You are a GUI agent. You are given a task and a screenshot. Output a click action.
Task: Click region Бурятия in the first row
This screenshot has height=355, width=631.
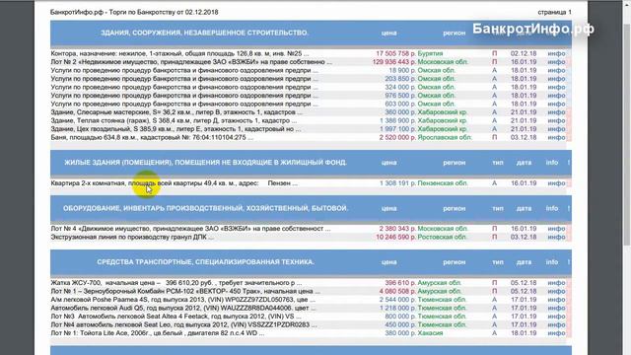tap(430, 53)
